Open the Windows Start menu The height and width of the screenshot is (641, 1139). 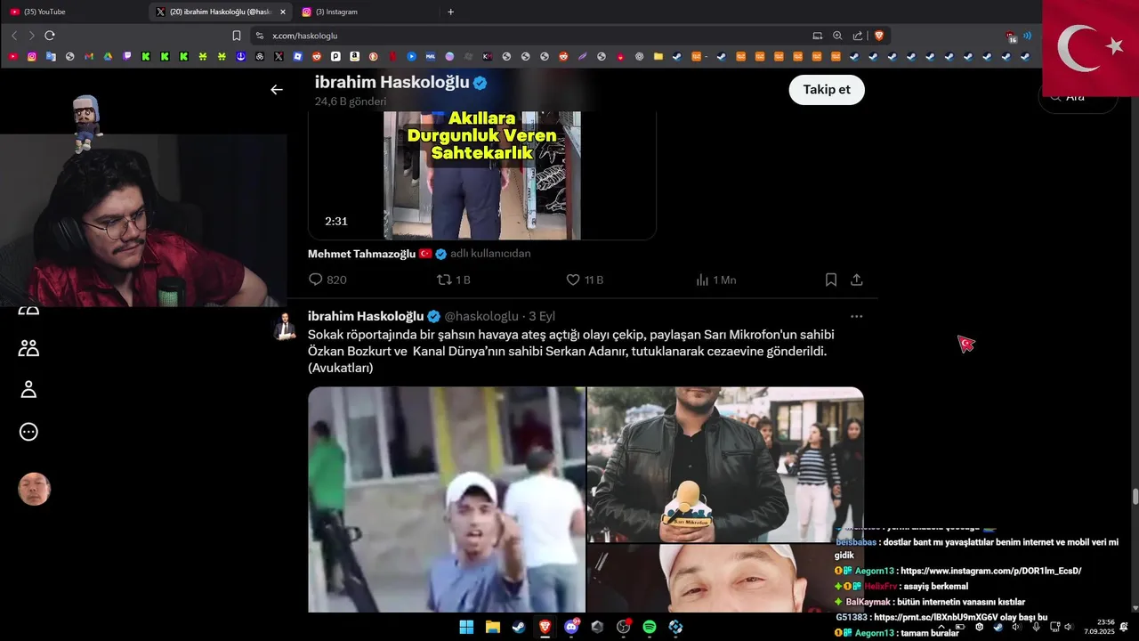coord(466,627)
